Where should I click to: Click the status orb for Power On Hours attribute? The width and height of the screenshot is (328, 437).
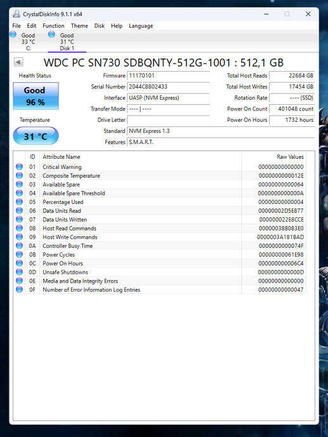pyautogui.click(x=19, y=263)
